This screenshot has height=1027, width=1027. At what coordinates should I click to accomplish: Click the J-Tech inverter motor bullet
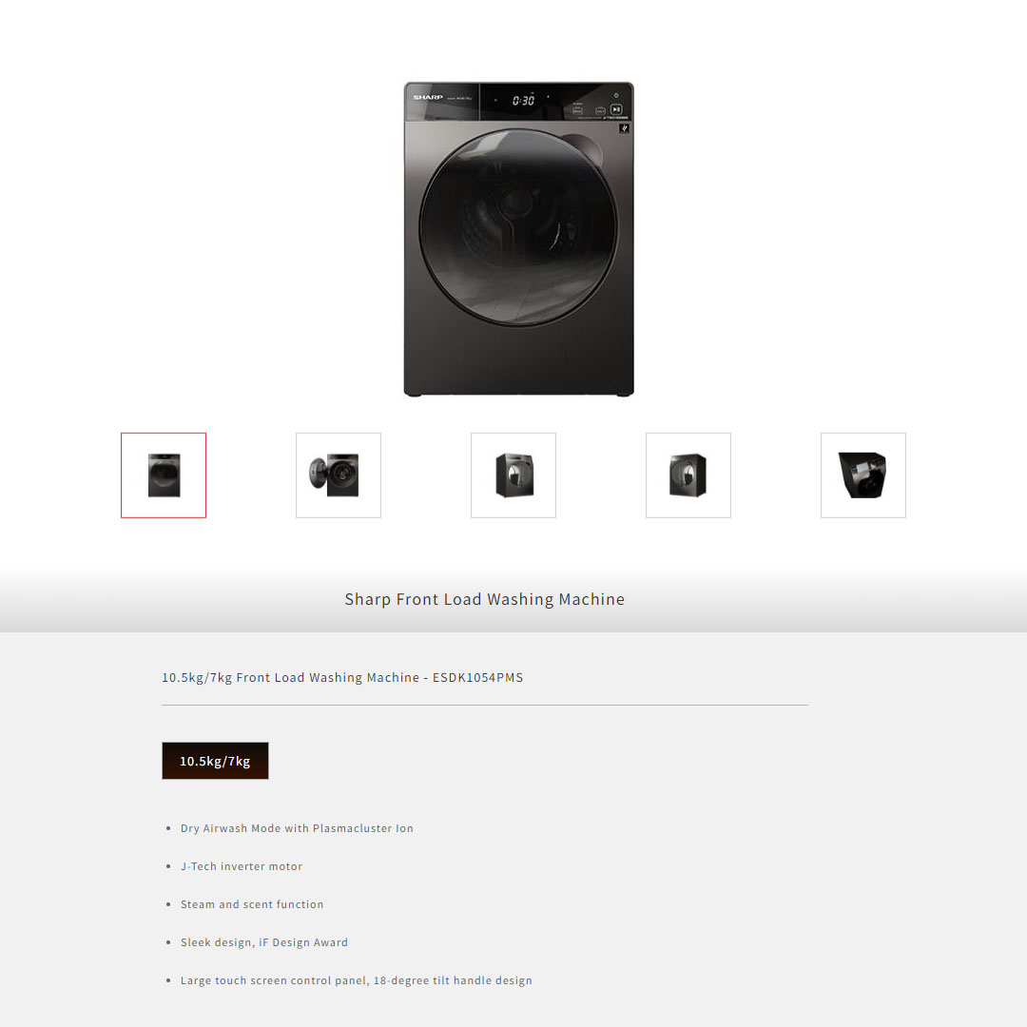[x=242, y=866]
